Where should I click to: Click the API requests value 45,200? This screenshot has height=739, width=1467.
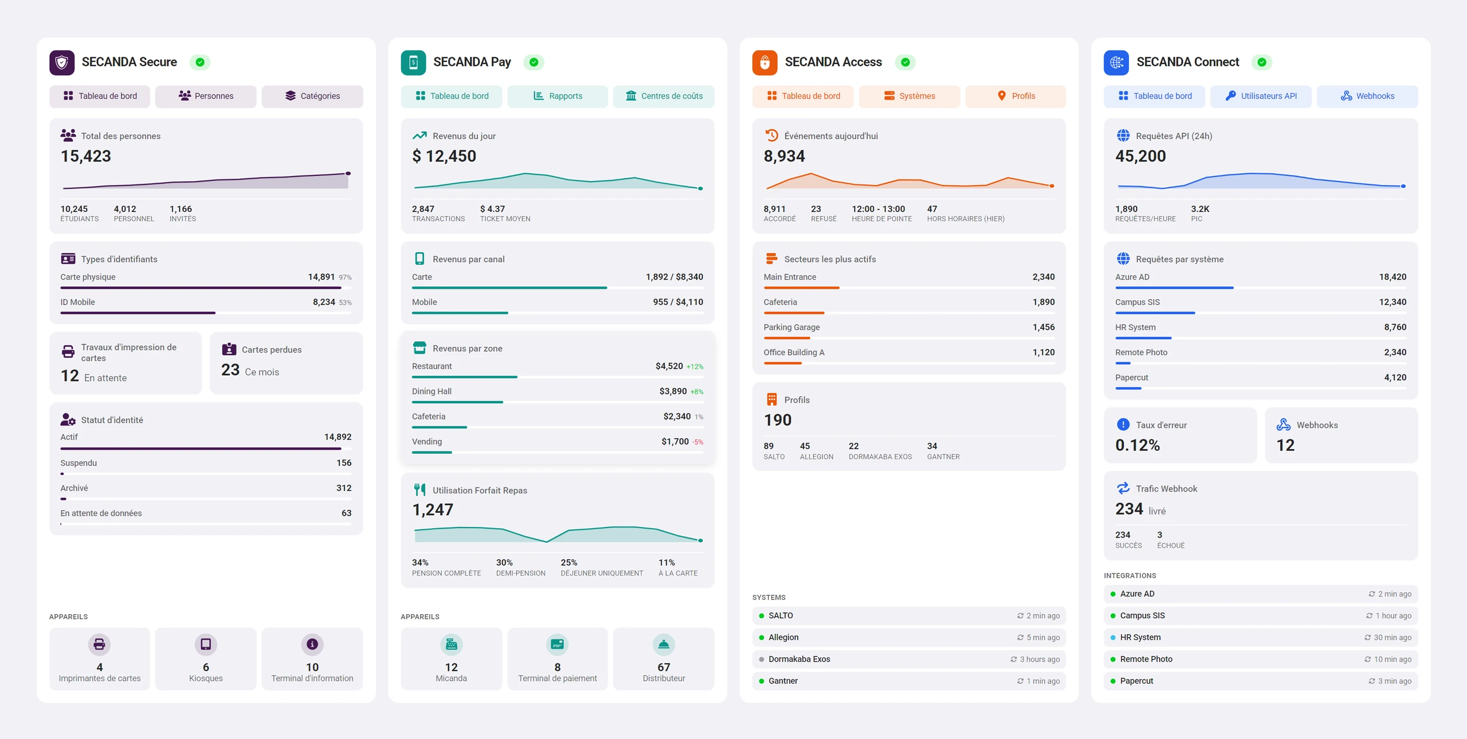pos(1140,156)
